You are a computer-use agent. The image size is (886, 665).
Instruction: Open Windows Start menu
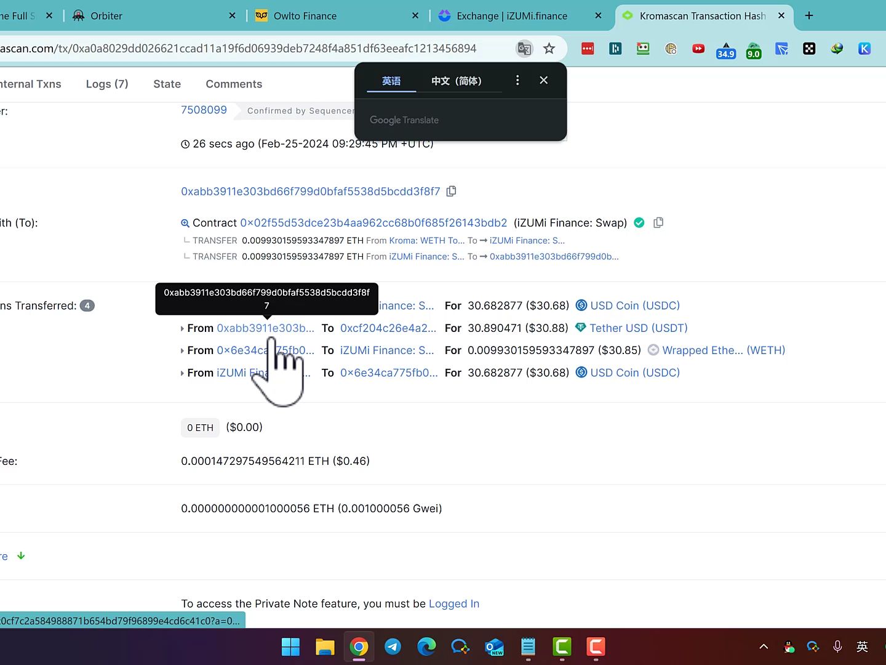[290, 647]
